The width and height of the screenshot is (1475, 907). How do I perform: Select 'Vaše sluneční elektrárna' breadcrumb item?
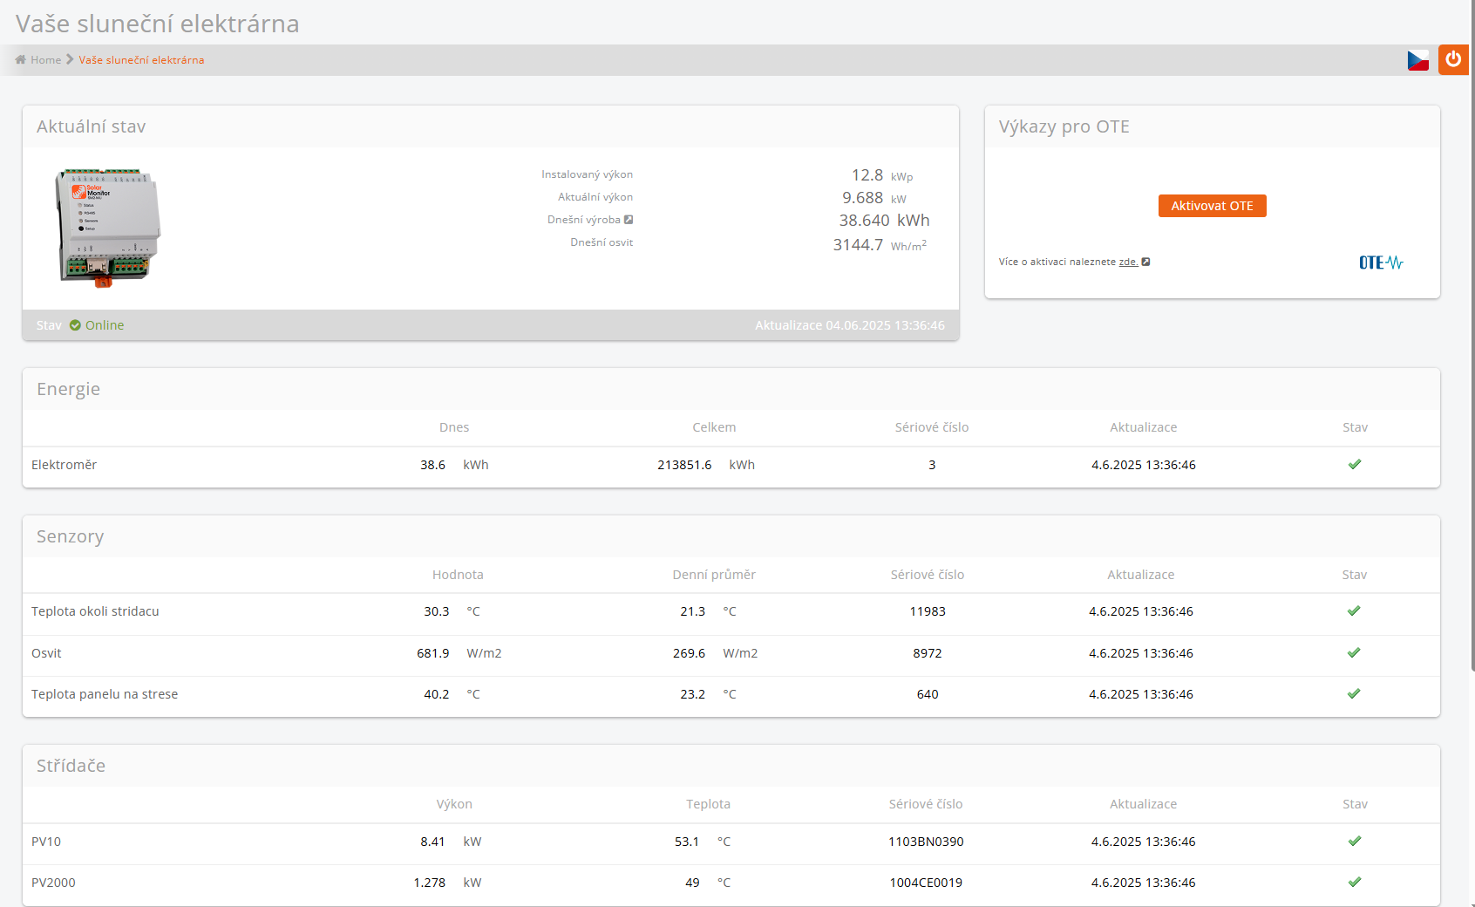[x=141, y=60]
